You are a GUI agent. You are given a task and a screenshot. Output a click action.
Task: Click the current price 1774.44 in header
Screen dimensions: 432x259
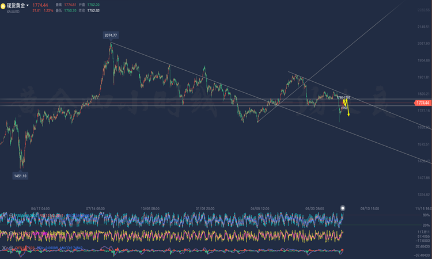coord(40,5)
